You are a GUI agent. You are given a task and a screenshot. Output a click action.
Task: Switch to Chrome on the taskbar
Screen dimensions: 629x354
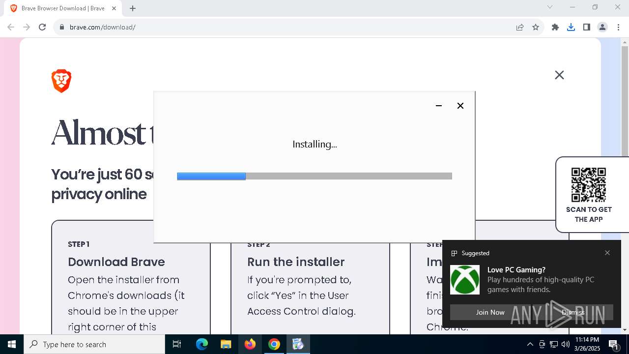[x=274, y=344]
